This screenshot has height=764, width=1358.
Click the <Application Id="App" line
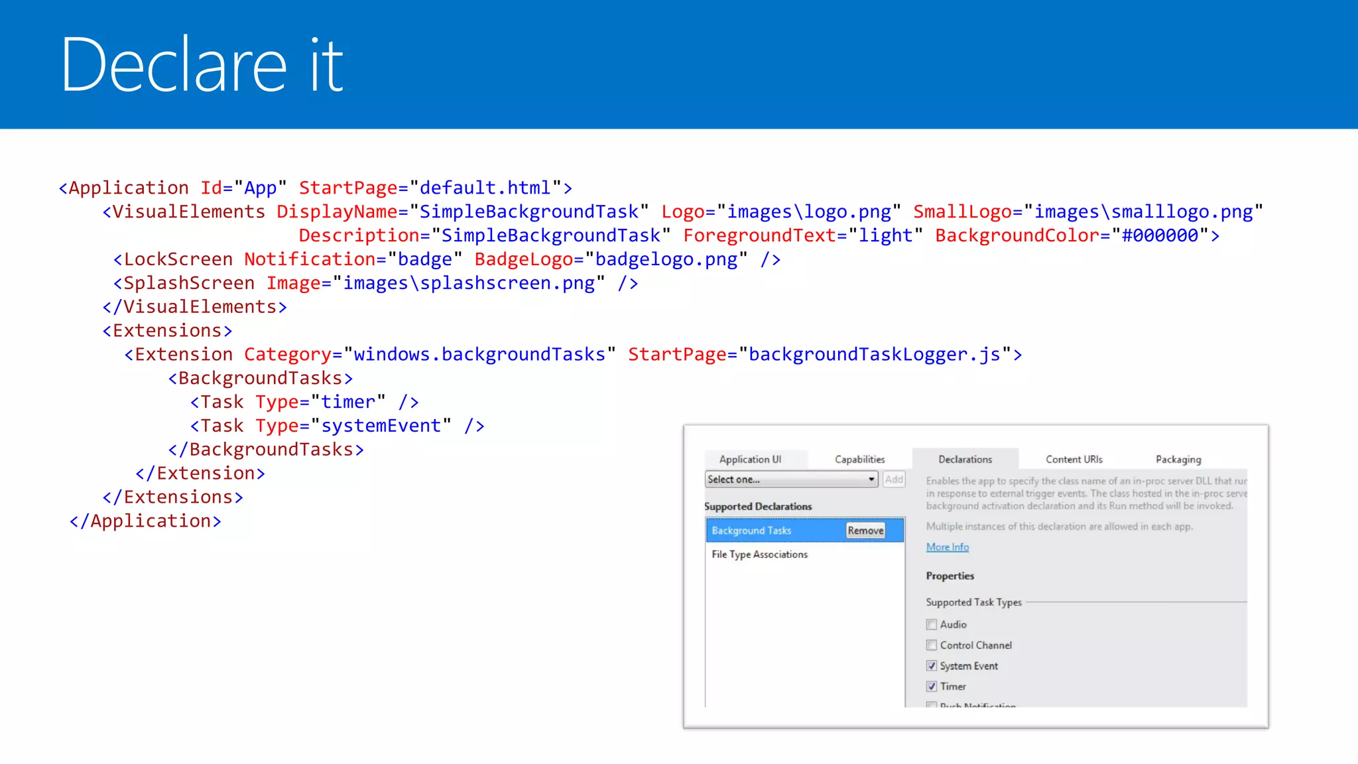tap(316, 188)
